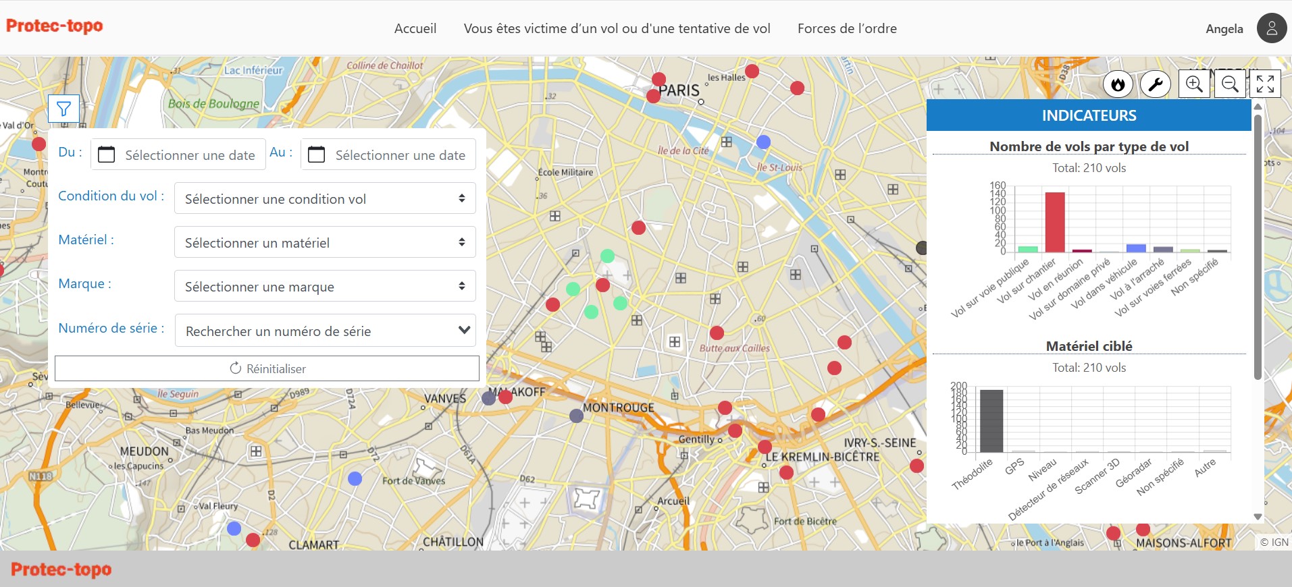Go to the Accueil menu item
This screenshot has width=1292, height=587.
(x=415, y=28)
